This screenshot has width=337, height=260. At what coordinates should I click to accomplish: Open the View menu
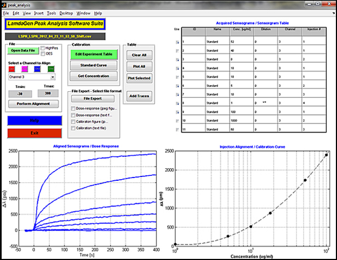27,13
